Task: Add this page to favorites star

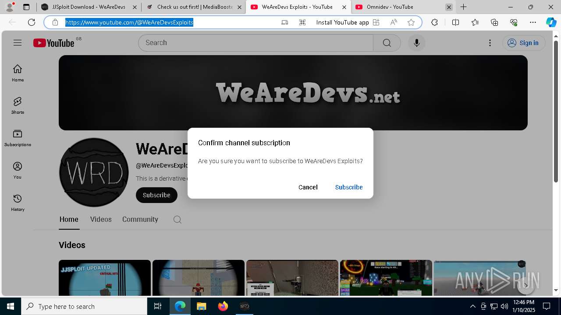Action: 411,22
